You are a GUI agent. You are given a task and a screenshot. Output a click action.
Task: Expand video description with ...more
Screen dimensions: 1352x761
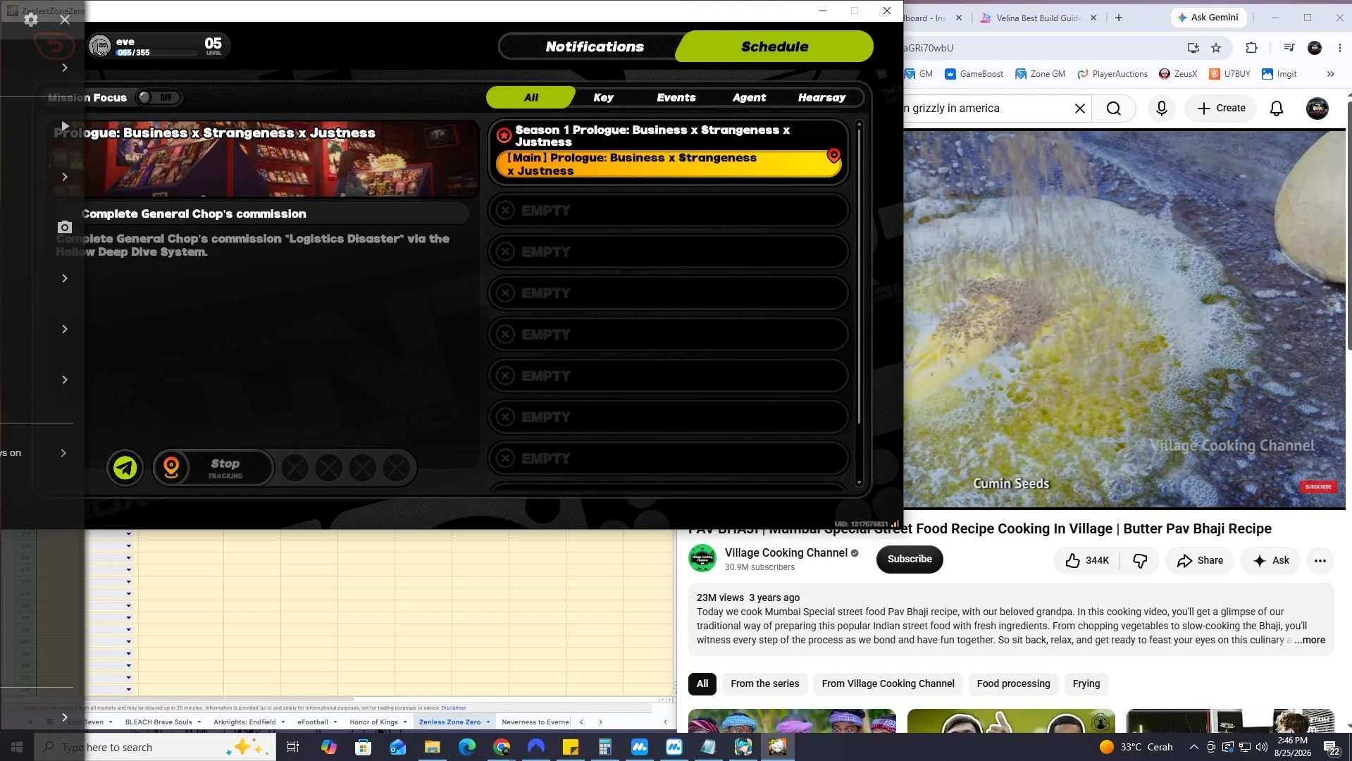point(1309,640)
